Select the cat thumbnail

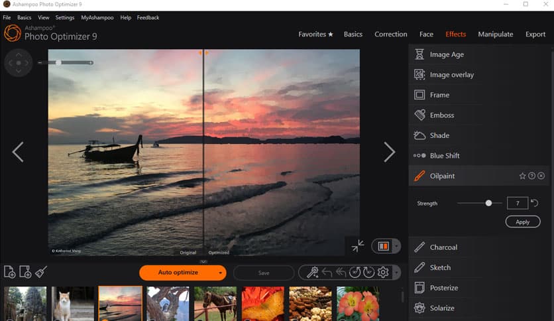[73, 304]
